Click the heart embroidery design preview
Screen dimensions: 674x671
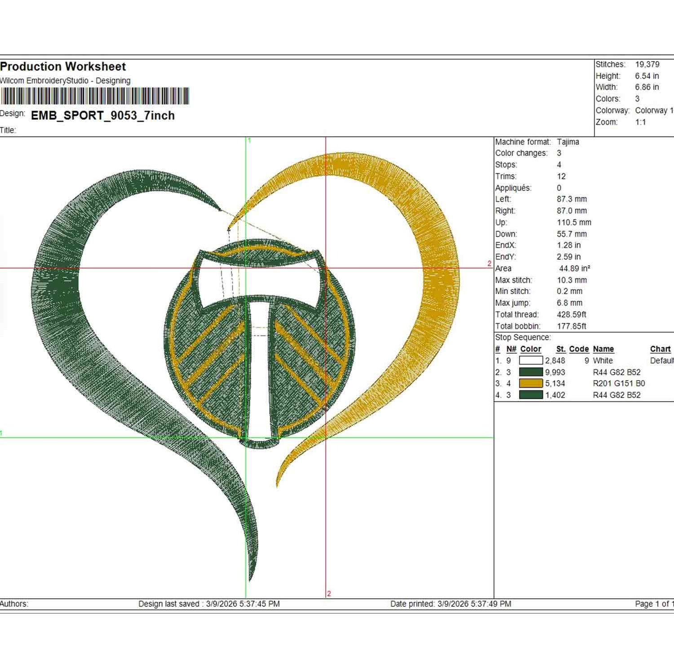[246, 366]
